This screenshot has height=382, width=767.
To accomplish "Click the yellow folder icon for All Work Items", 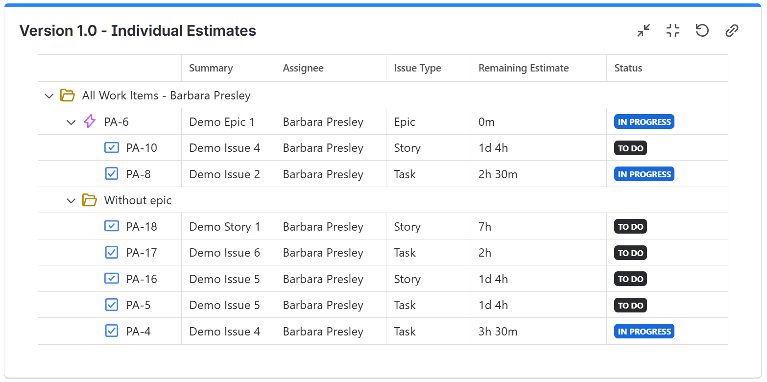I will click(x=67, y=95).
